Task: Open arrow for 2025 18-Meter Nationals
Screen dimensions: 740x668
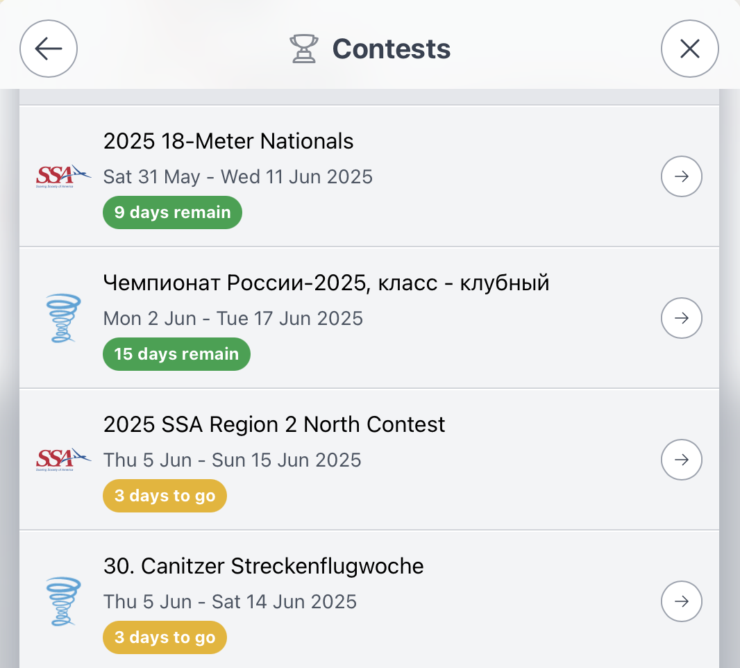Action: [x=681, y=176]
